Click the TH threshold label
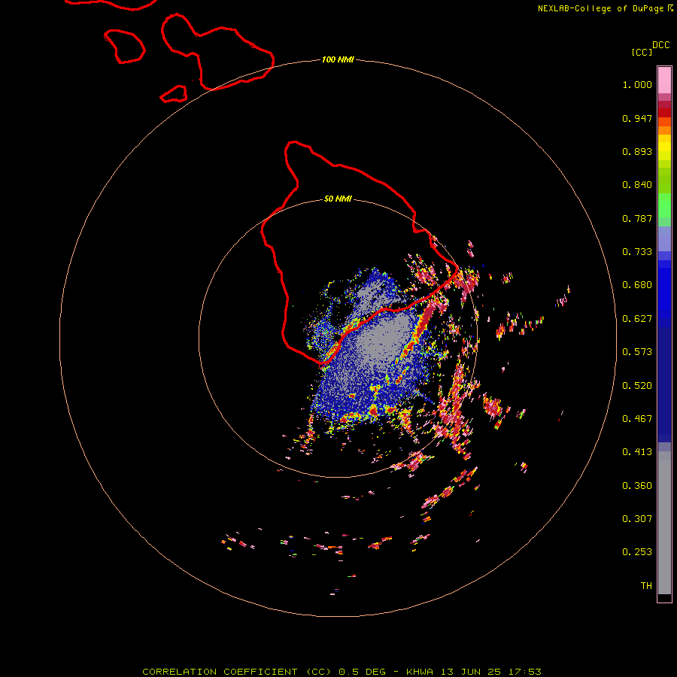677x677 pixels. point(646,586)
